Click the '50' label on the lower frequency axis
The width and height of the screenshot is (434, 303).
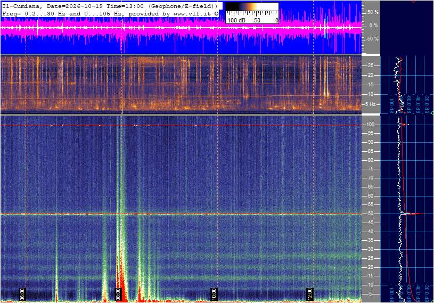(370, 214)
